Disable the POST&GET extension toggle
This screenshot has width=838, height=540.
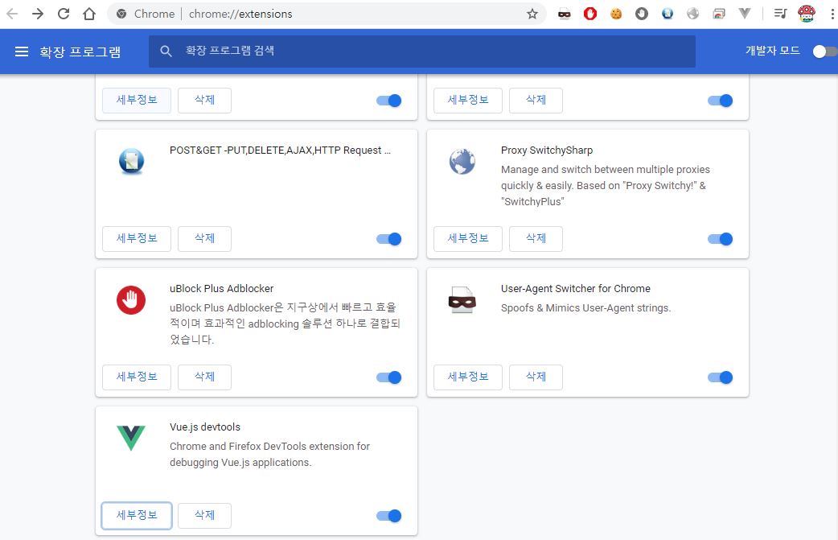[388, 239]
